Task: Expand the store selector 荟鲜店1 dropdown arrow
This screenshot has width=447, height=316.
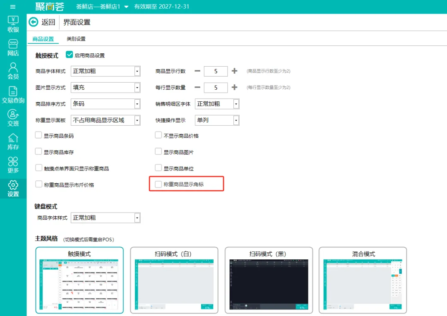Action: (x=126, y=7)
